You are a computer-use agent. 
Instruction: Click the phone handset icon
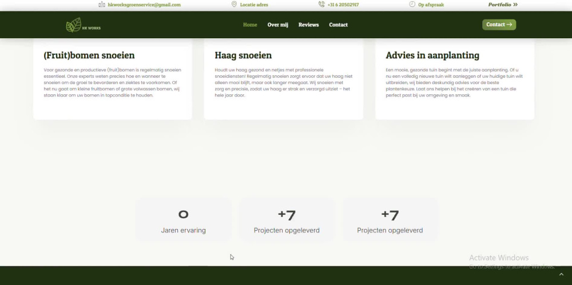click(x=321, y=5)
